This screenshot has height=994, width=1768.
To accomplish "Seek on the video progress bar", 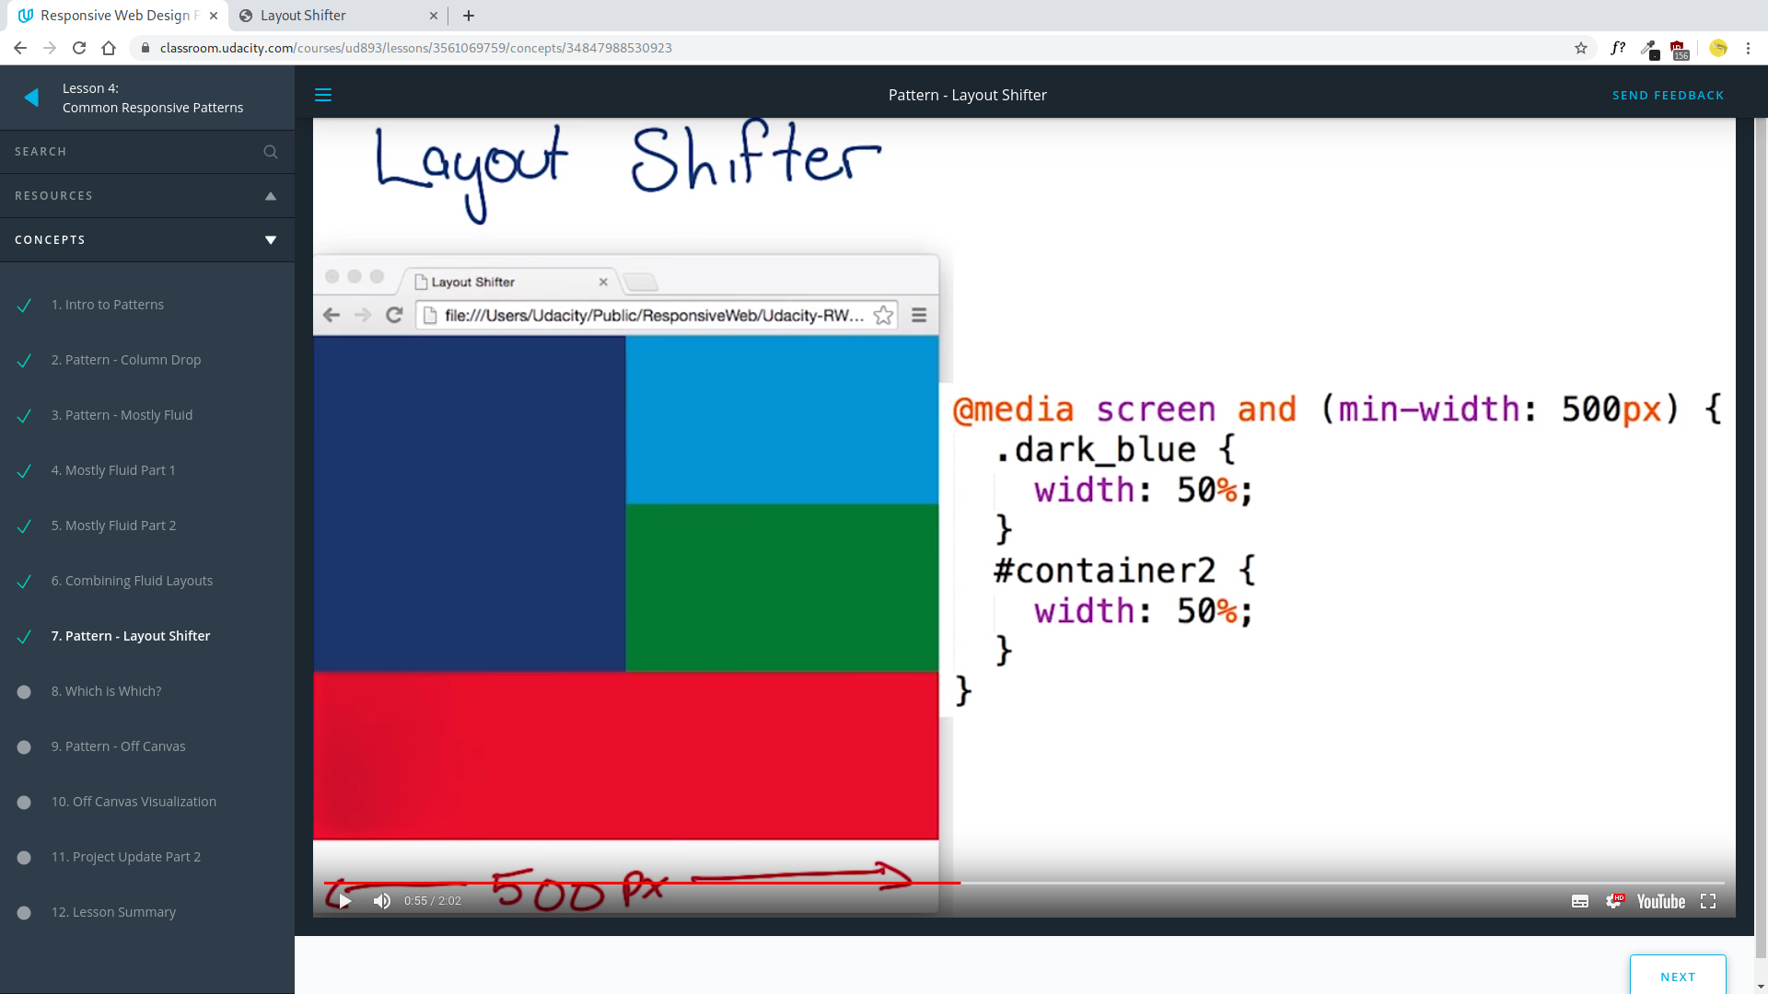I will coord(1024,883).
